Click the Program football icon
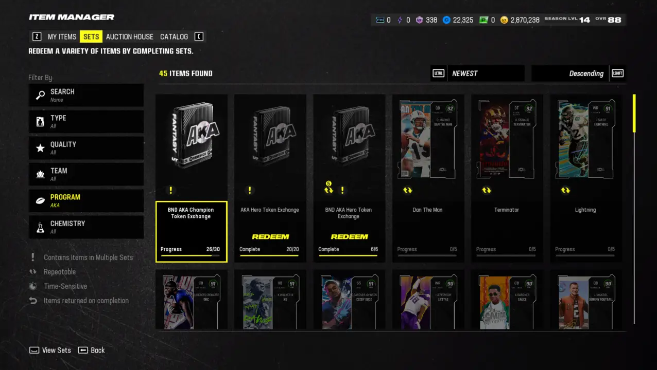This screenshot has height=370, width=657. coord(40,201)
